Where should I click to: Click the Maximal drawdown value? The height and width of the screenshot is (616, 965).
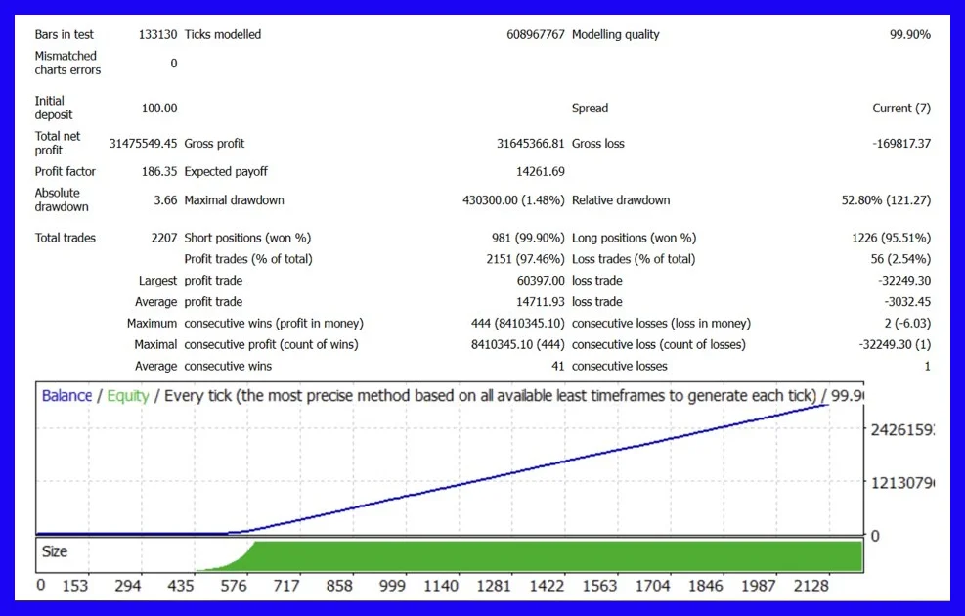pyautogui.click(x=513, y=200)
